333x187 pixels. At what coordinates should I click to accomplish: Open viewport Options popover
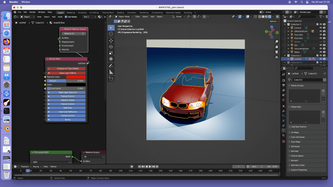(x=274, y=21)
